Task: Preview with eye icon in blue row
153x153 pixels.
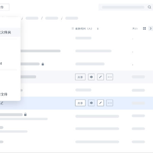Action: coord(91,103)
